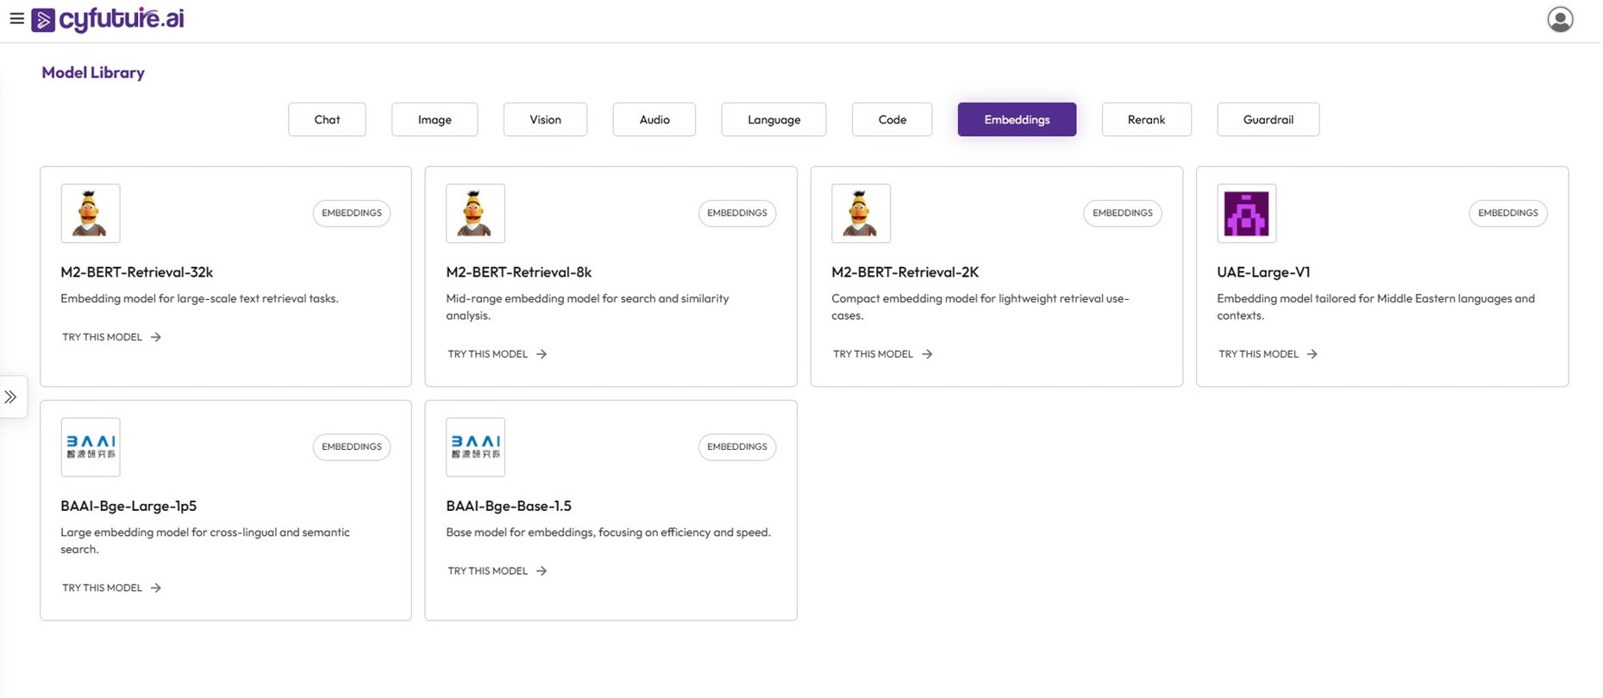Open the user profile icon
Viewport: 1603px width, 698px height.
click(1559, 19)
